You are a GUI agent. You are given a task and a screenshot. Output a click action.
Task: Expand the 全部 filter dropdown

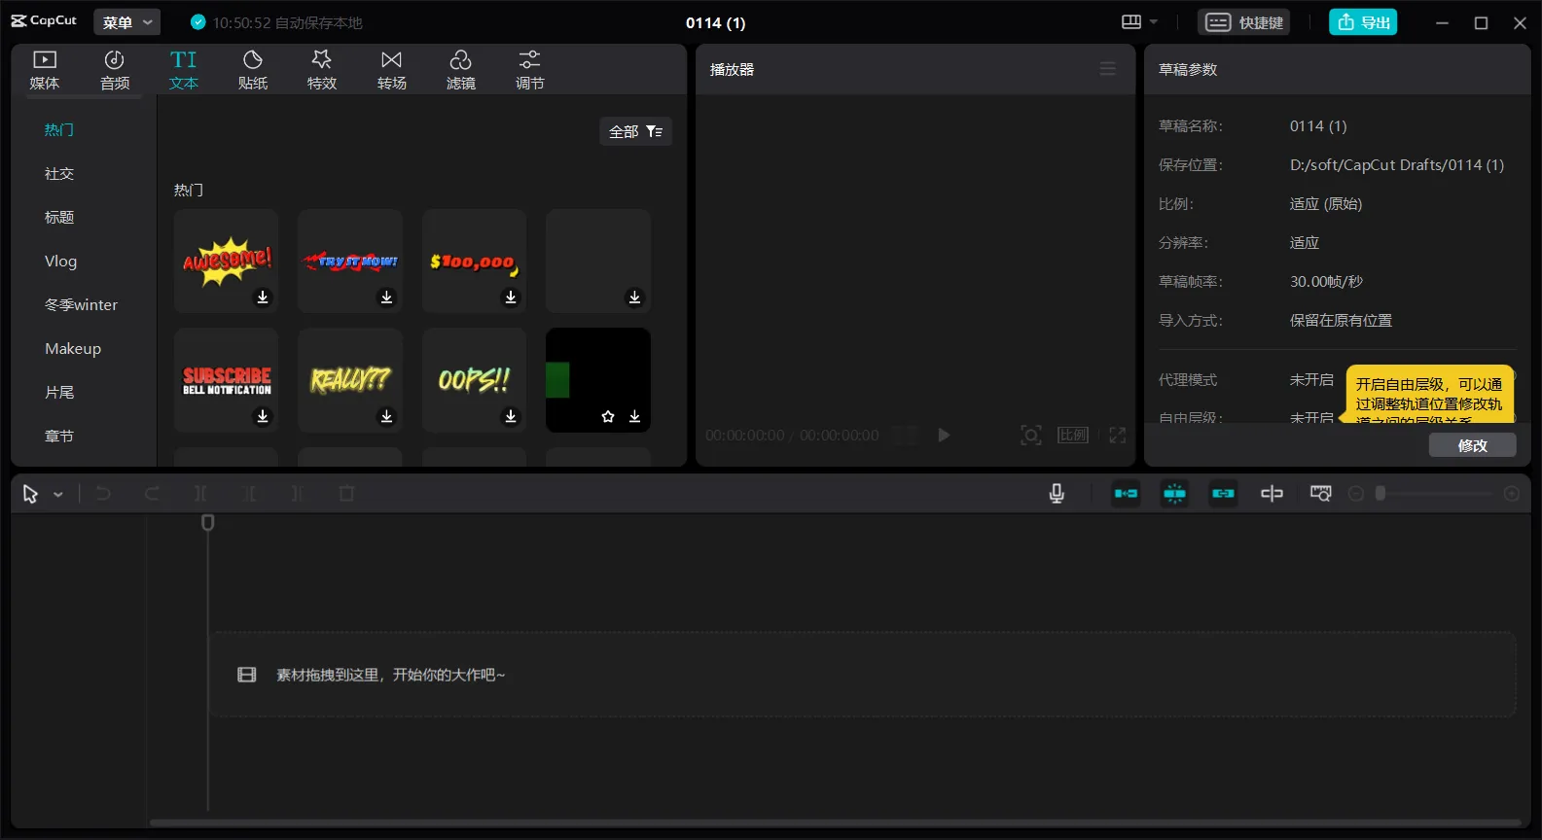point(635,131)
